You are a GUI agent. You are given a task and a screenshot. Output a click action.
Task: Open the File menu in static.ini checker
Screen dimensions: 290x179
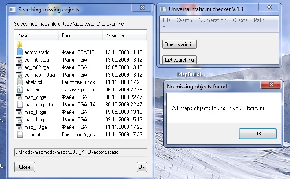pos(167,20)
